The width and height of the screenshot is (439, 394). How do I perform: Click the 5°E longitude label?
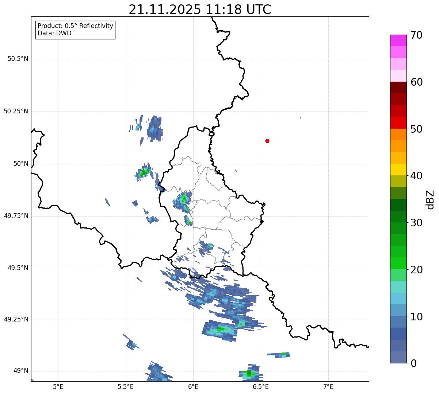point(58,386)
